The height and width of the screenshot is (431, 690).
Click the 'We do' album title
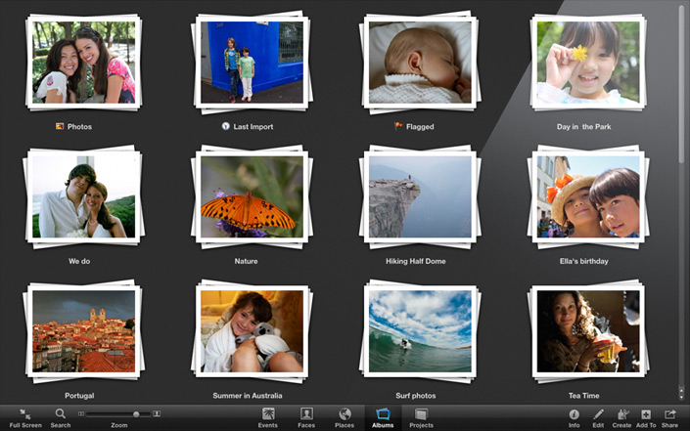pos(79,261)
